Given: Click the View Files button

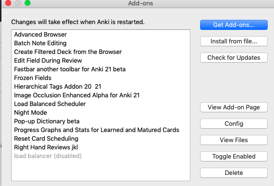Looking at the screenshot, I should (x=233, y=140).
